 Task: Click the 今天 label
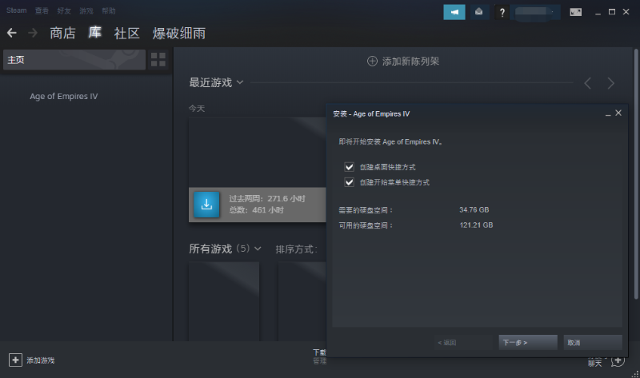pyautogui.click(x=197, y=109)
